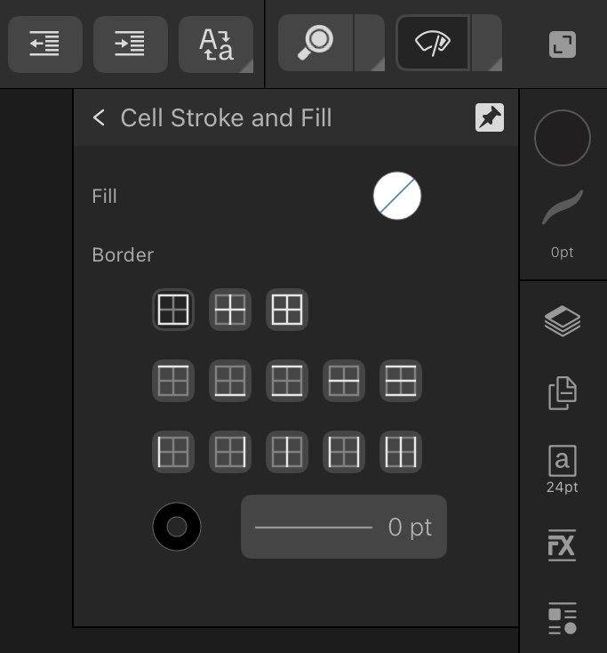Click the decrease indent icon

click(45, 44)
